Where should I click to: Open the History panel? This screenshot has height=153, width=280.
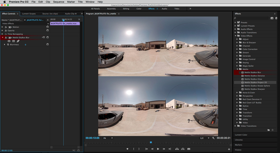click(x=238, y=150)
